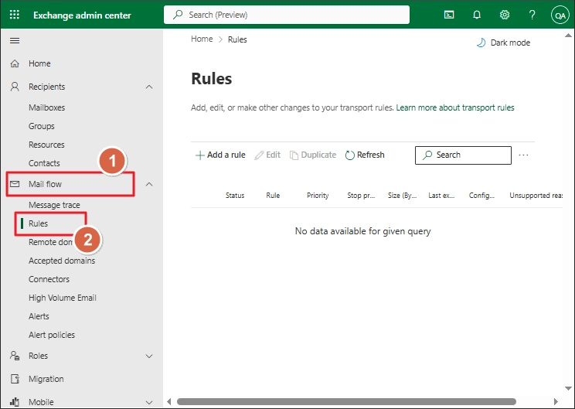Sort by the Status column header
The height and width of the screenshot is (409, 575).
235,196
